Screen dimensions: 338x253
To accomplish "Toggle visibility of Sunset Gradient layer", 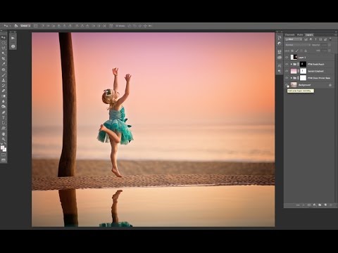I will 287,71.
